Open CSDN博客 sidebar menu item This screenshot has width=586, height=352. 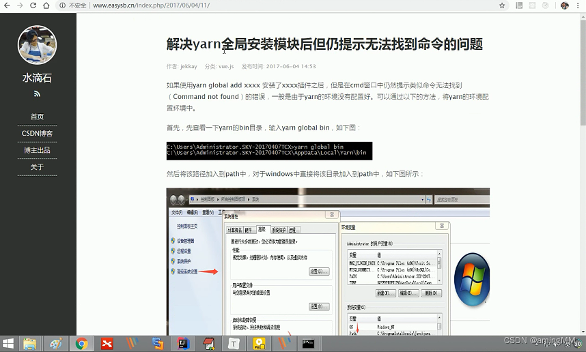37,133
